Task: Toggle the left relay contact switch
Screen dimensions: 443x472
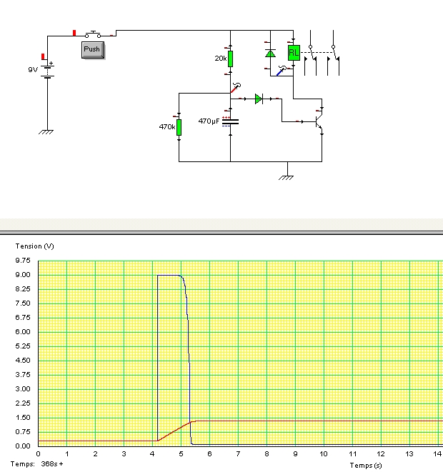Action: [311, 59]
